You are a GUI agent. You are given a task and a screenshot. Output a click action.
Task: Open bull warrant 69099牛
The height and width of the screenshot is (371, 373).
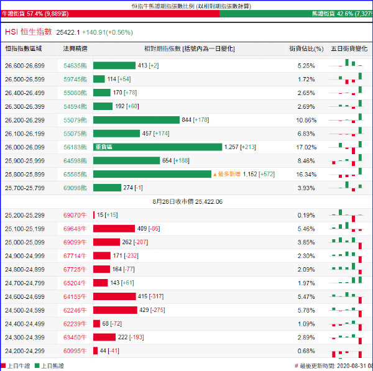click(75, 242)
